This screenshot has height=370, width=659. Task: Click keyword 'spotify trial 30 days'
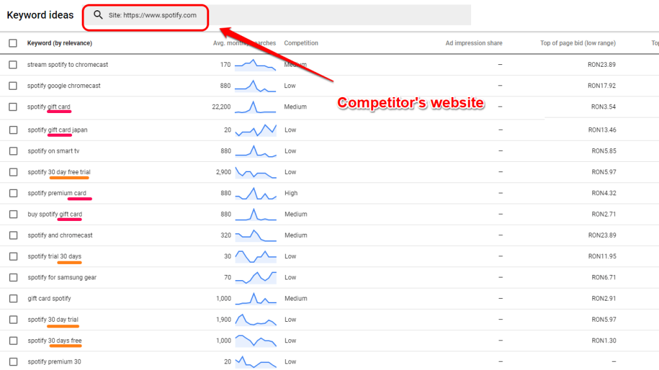(55, 256)
